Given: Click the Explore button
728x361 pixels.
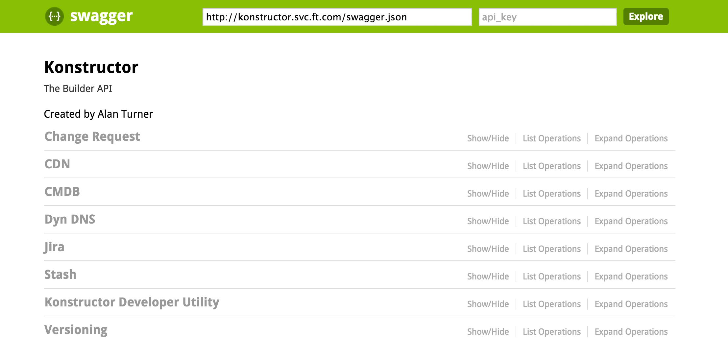Looking at the screenshot, I should tap(646, 16).
